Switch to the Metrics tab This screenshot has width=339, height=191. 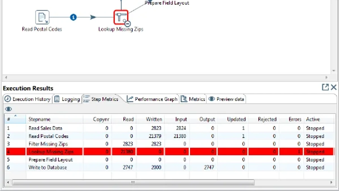[193, 99]
